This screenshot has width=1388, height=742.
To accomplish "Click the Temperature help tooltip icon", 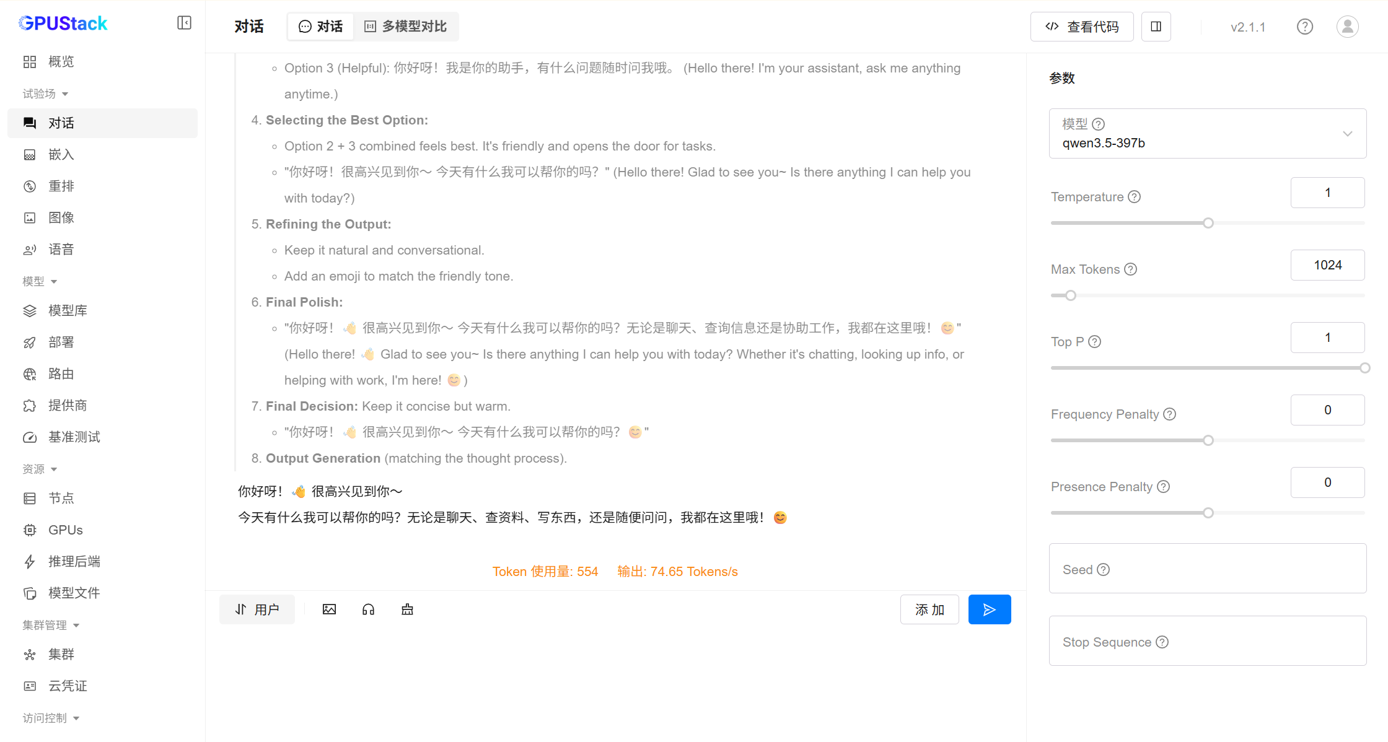I will point(1134,197).
